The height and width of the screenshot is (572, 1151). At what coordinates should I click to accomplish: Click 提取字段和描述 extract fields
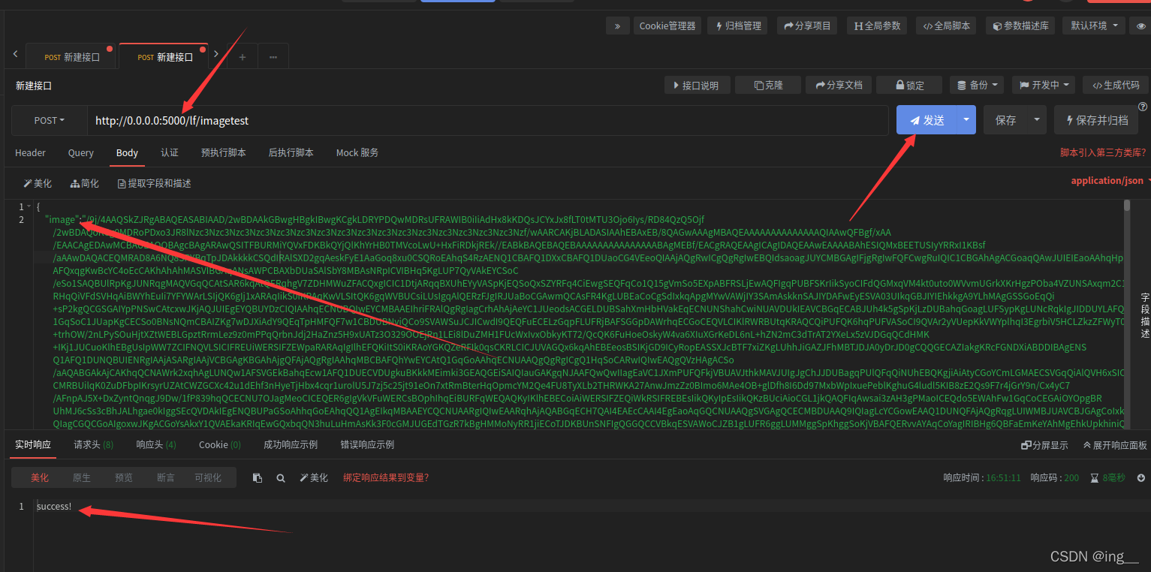coord(155,183)
